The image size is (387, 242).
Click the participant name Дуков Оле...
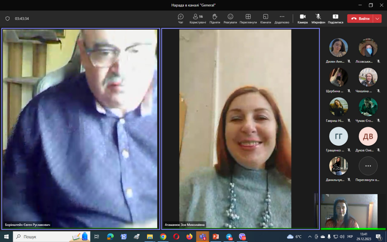pyautogui.click(x=365, y=150)
